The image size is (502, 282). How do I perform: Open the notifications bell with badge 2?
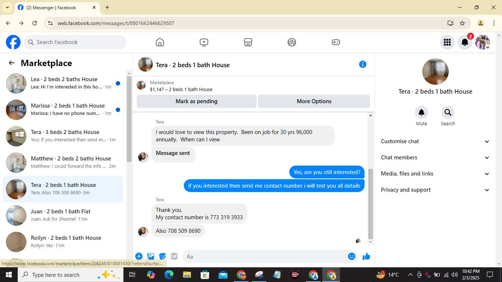click(x=465, y=42)
